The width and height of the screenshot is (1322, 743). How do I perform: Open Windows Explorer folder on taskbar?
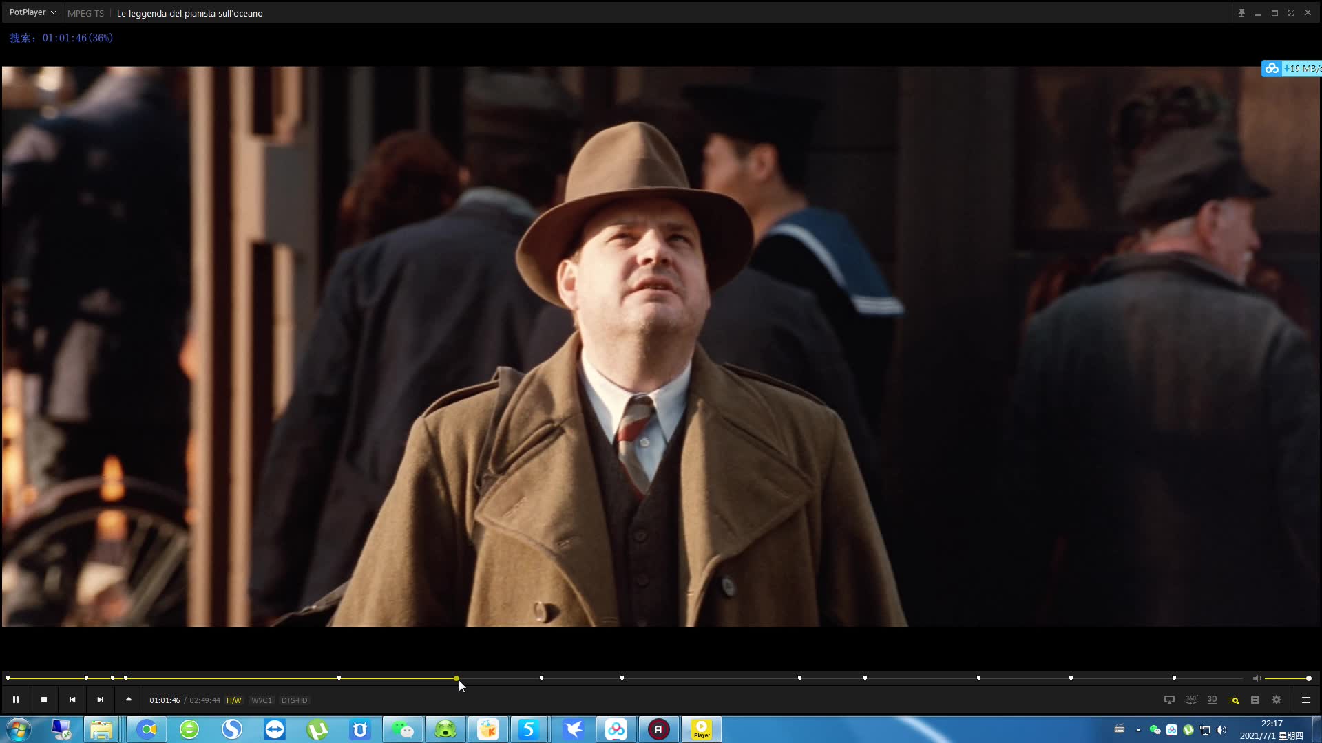point(101,729)
